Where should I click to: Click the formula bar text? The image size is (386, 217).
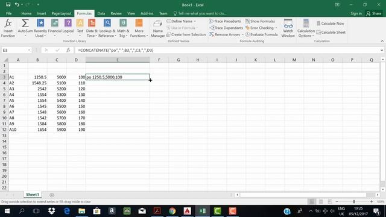[116, 50]
